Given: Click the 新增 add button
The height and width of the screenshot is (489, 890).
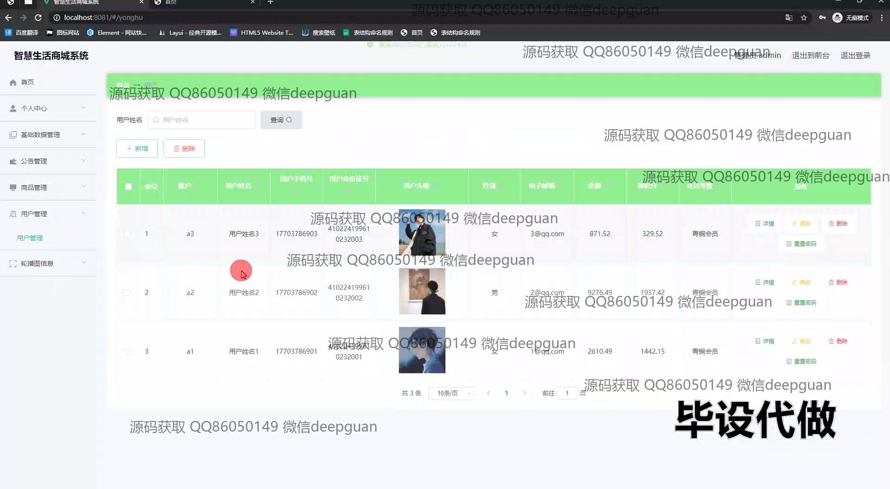Looking at the screenshot, I should point(137,149).
